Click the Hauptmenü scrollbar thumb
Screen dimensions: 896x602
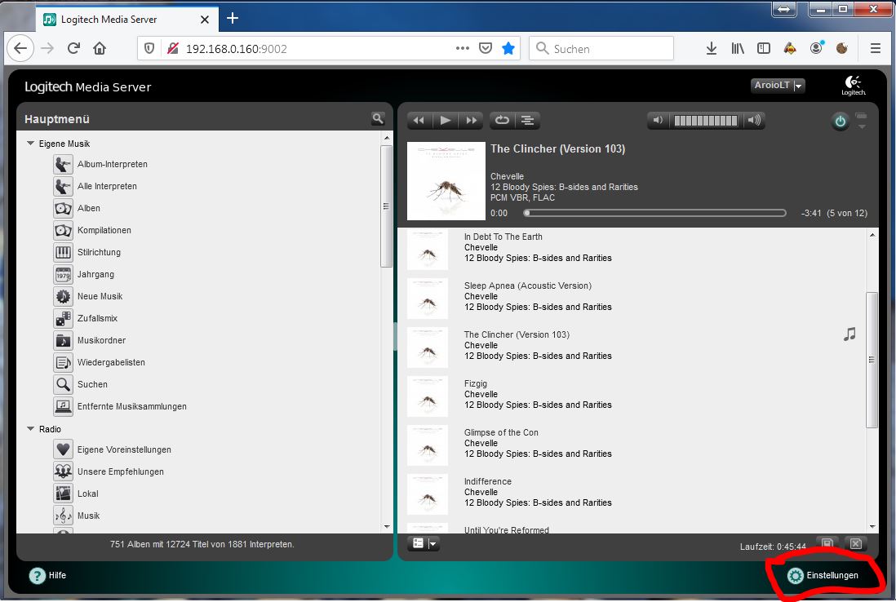tap(386, 206)
